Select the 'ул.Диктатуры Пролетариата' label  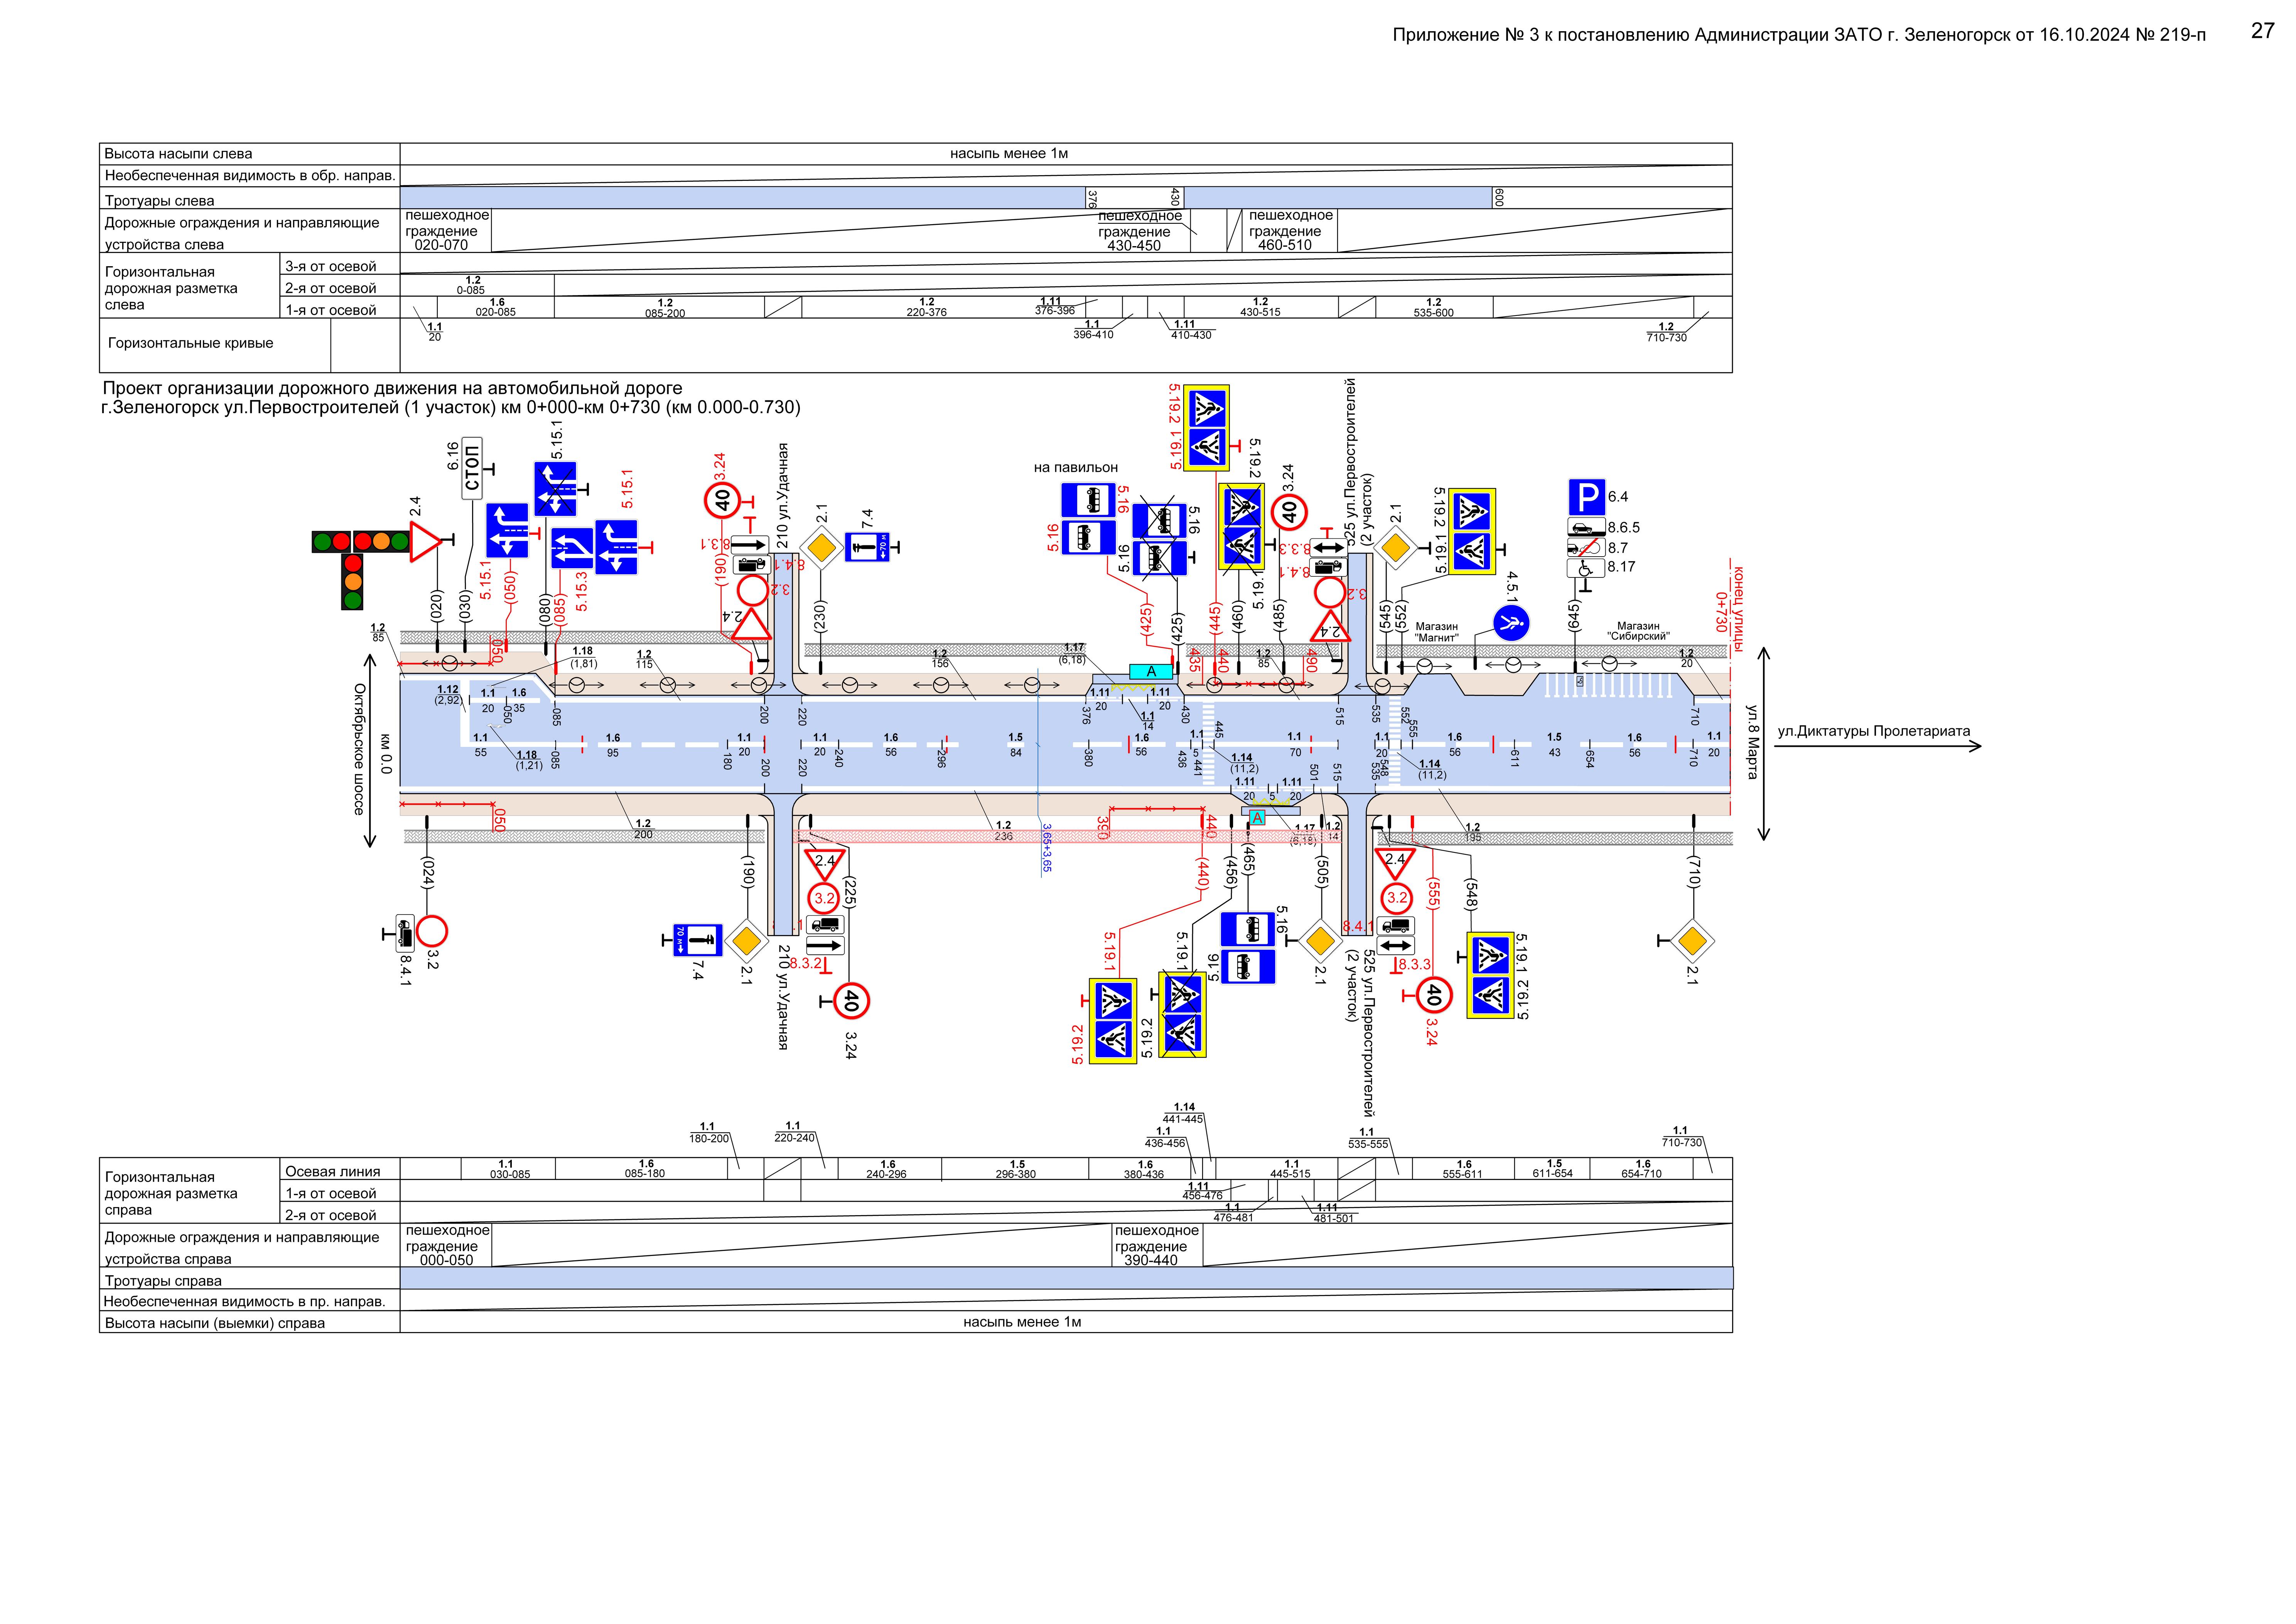(1874, 731)
